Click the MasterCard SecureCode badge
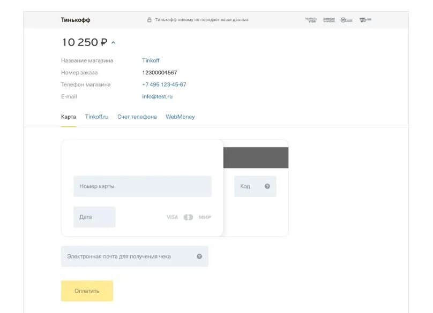The image size is (433, 313). (329, 20)
